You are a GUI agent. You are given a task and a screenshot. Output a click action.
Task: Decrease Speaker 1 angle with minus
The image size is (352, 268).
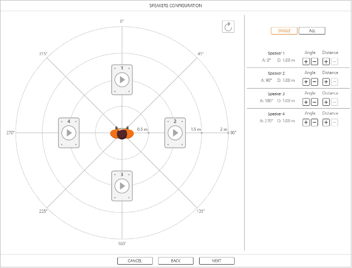point(314,61)
